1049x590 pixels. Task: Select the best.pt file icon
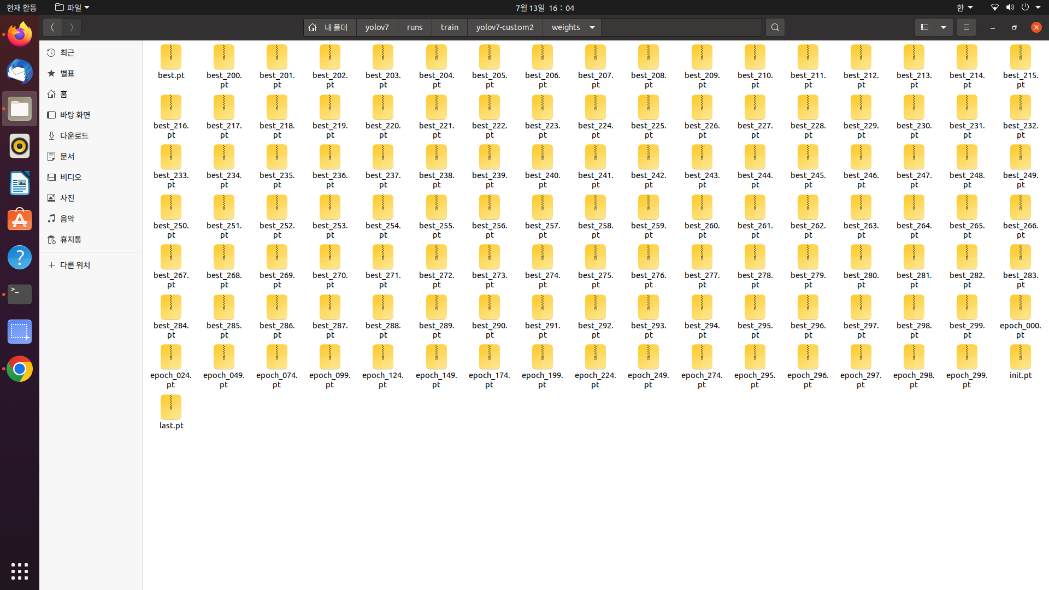tap(171, 57)
